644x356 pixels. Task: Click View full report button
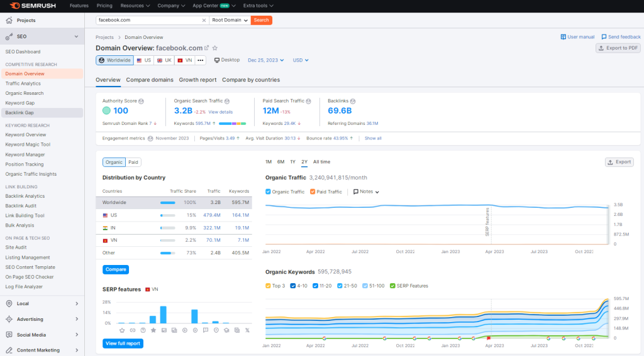pos(123,343)
